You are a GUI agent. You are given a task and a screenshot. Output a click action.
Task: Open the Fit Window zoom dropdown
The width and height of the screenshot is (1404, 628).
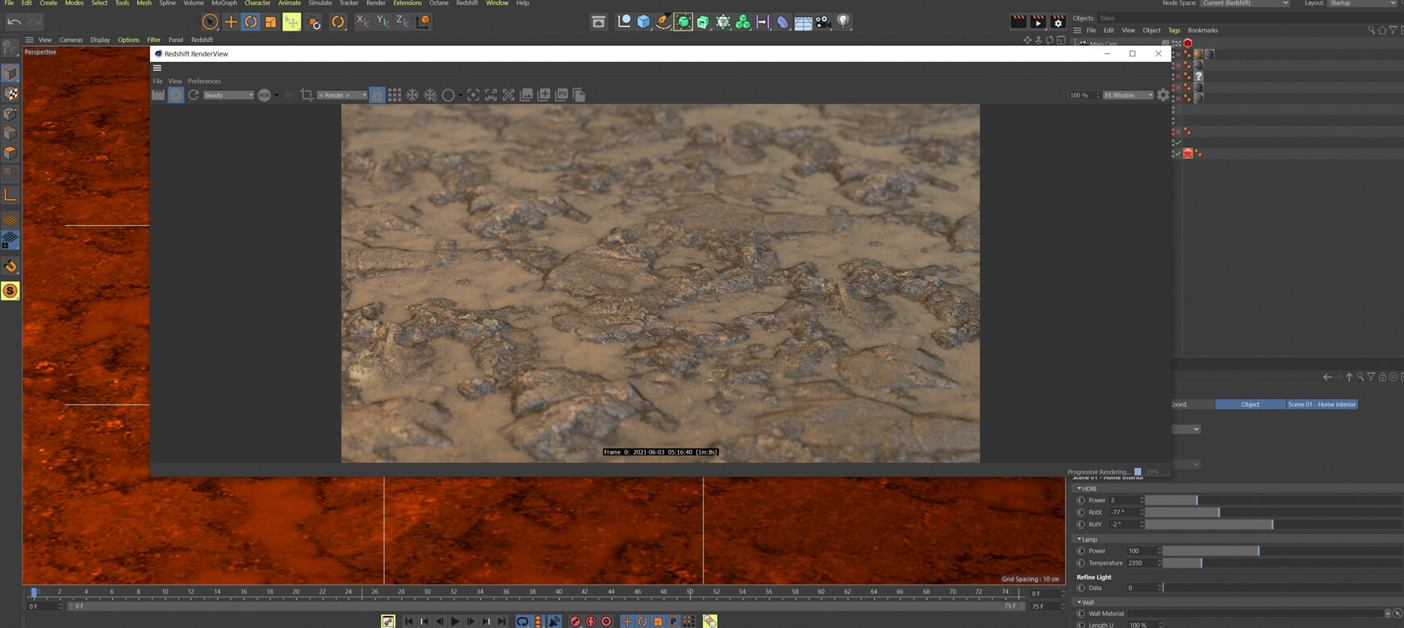(x=1128, y=95)
